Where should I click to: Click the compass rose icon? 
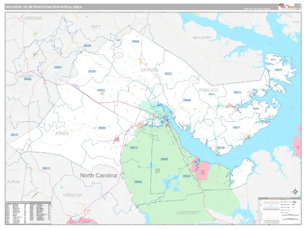tap(295, 192)
